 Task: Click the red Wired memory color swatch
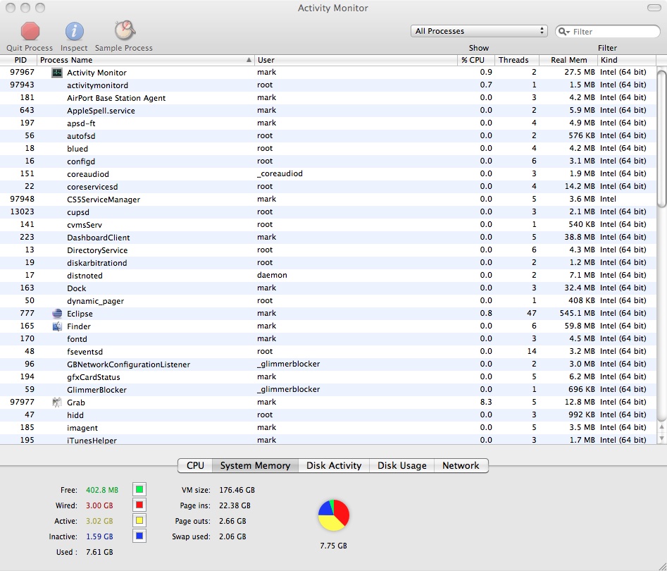click(x=139, y=505)
